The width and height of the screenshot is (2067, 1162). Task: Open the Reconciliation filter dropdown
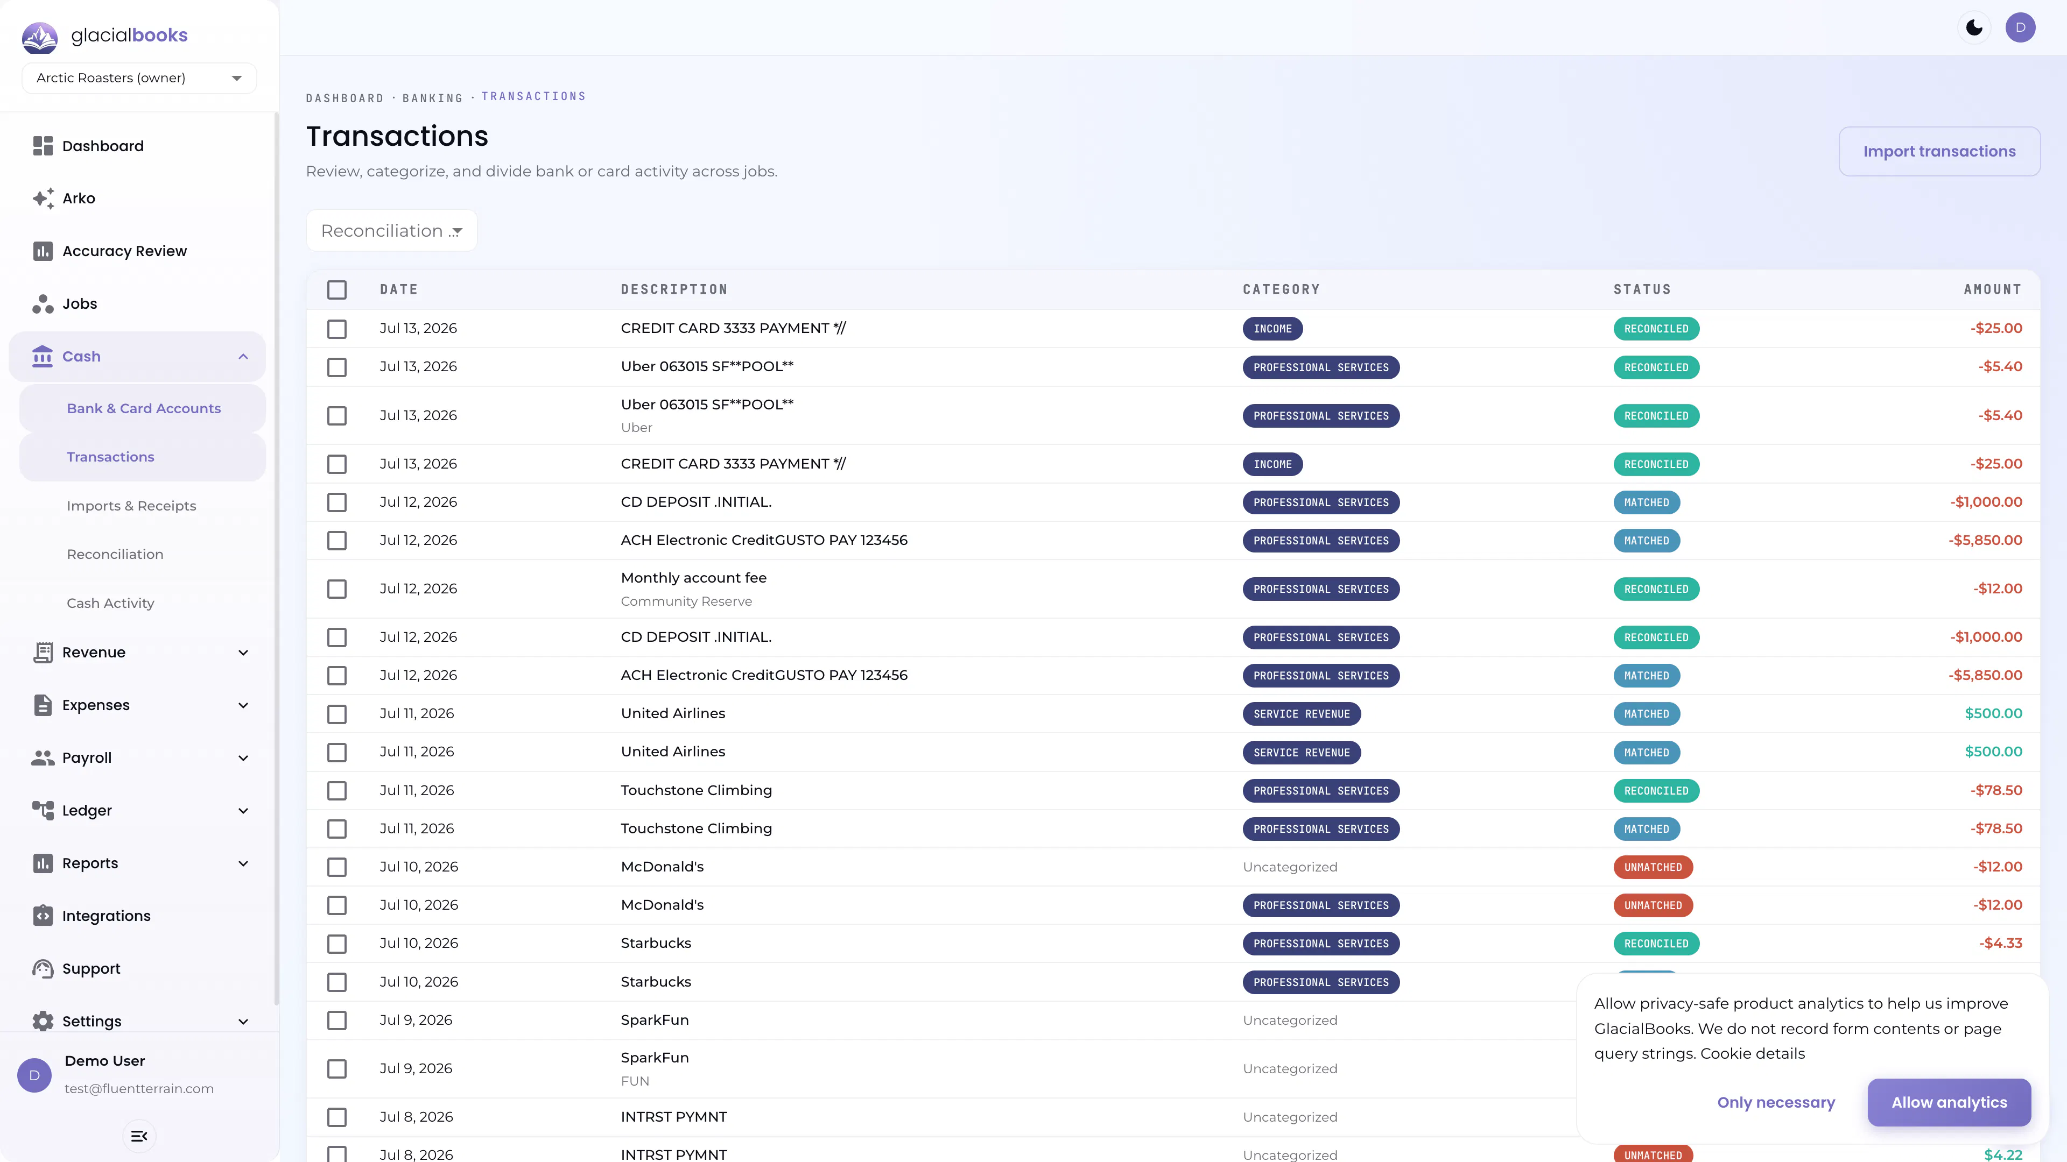(x=391, y=231)
